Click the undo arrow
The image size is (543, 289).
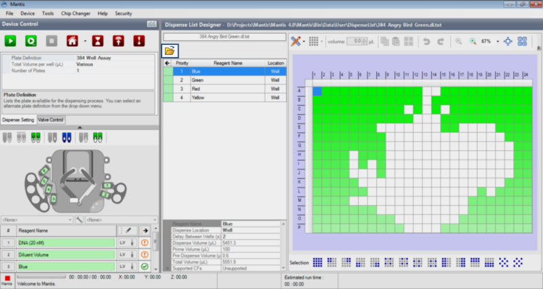427,41
